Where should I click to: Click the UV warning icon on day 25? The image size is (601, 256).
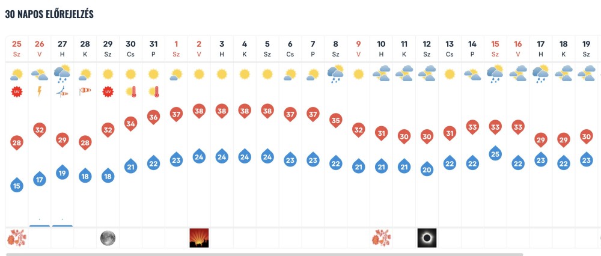[x=16, y=92]
